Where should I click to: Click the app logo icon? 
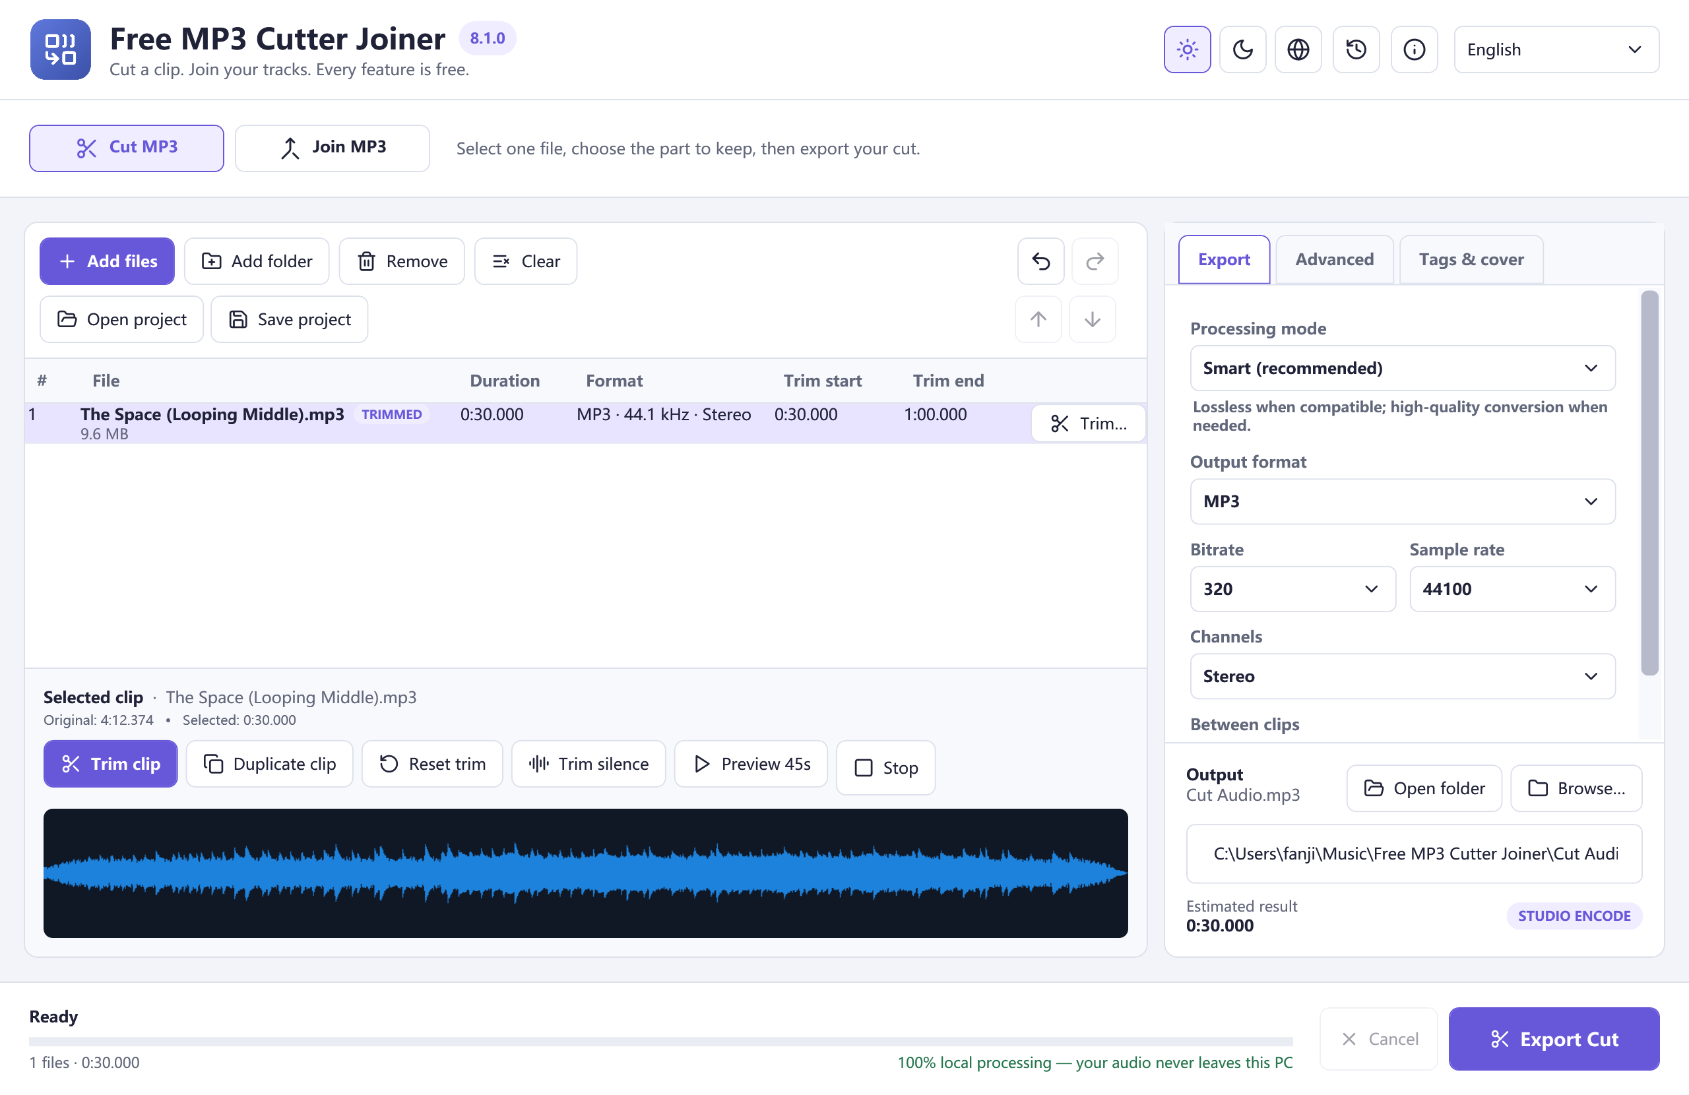click(60, 49)
